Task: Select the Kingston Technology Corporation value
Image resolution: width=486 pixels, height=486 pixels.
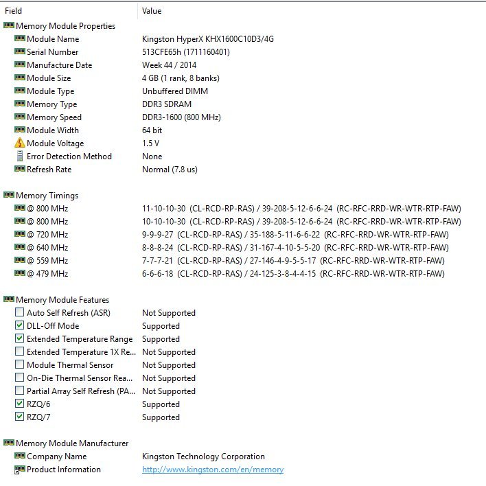Action: [203, 456]
